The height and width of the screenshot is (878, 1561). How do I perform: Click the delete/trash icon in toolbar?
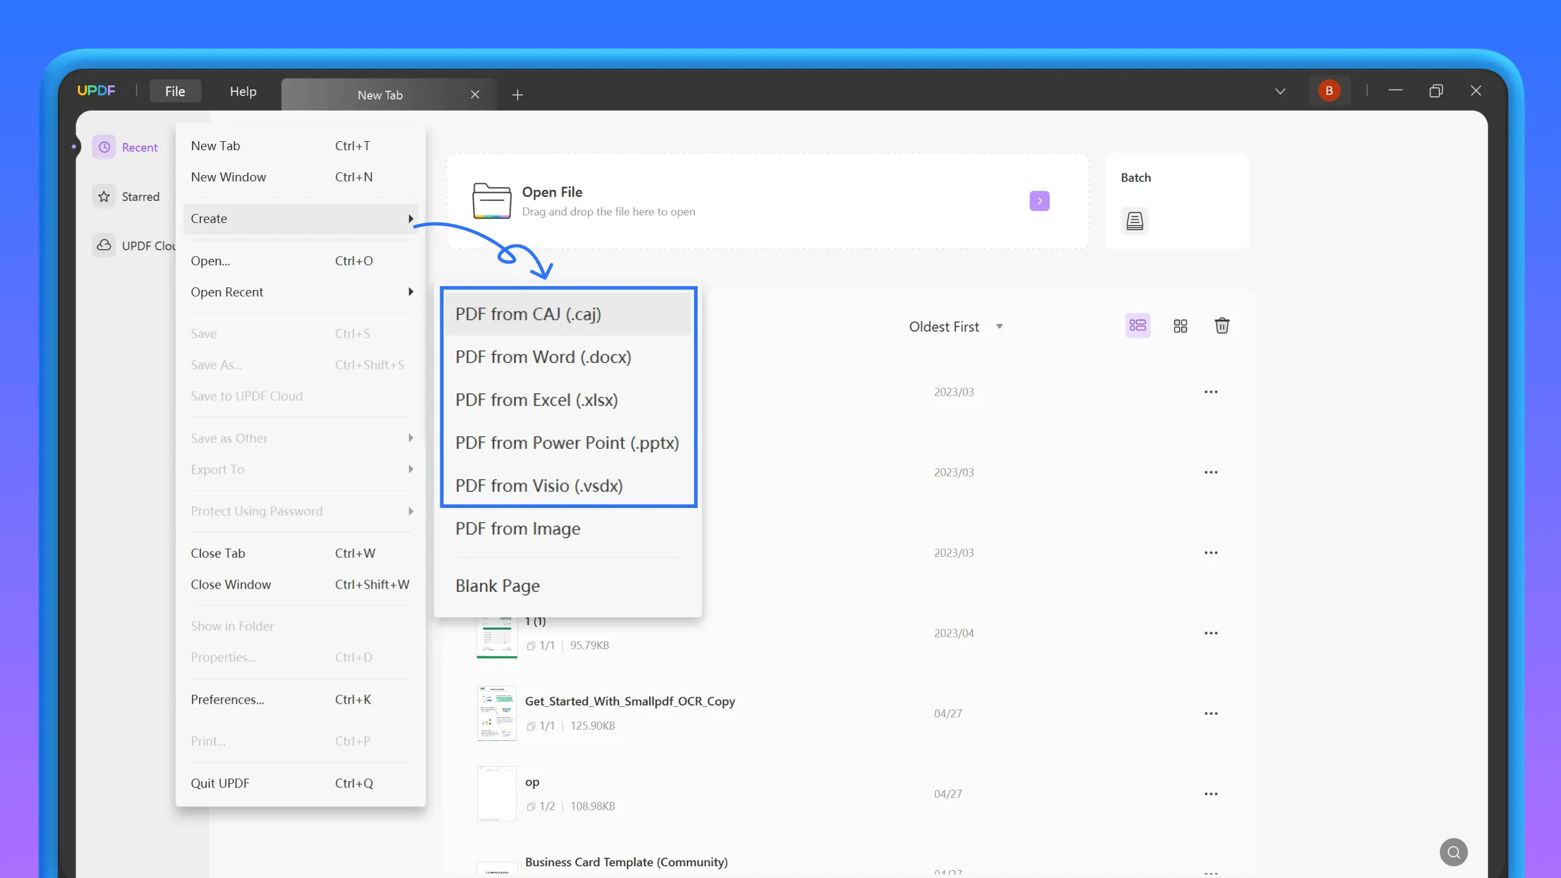(x=1221, y=326)
